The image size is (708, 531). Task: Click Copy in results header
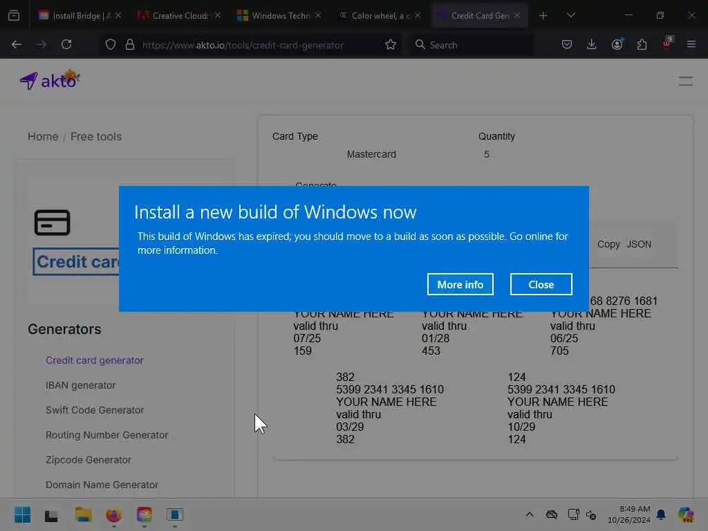point(608,244)
